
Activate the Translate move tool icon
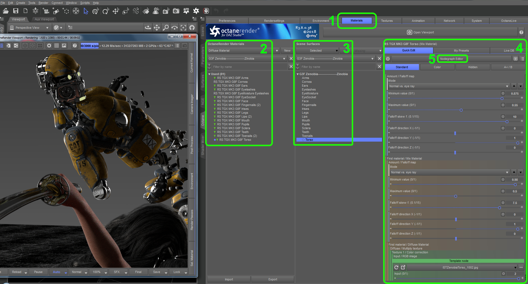click(116, 11)
